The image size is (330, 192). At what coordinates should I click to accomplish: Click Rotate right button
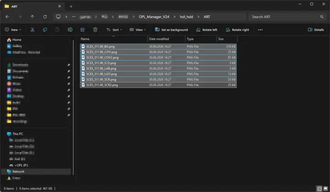click(237, 30)
